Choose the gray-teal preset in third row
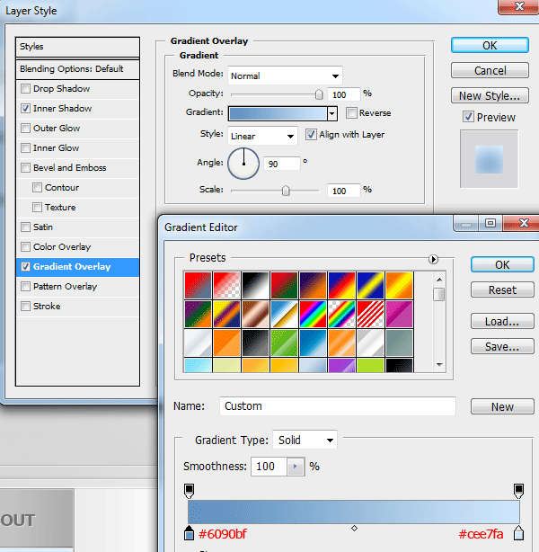The width and height of the screenshot is (539, 552). click(x=400, y=343)
